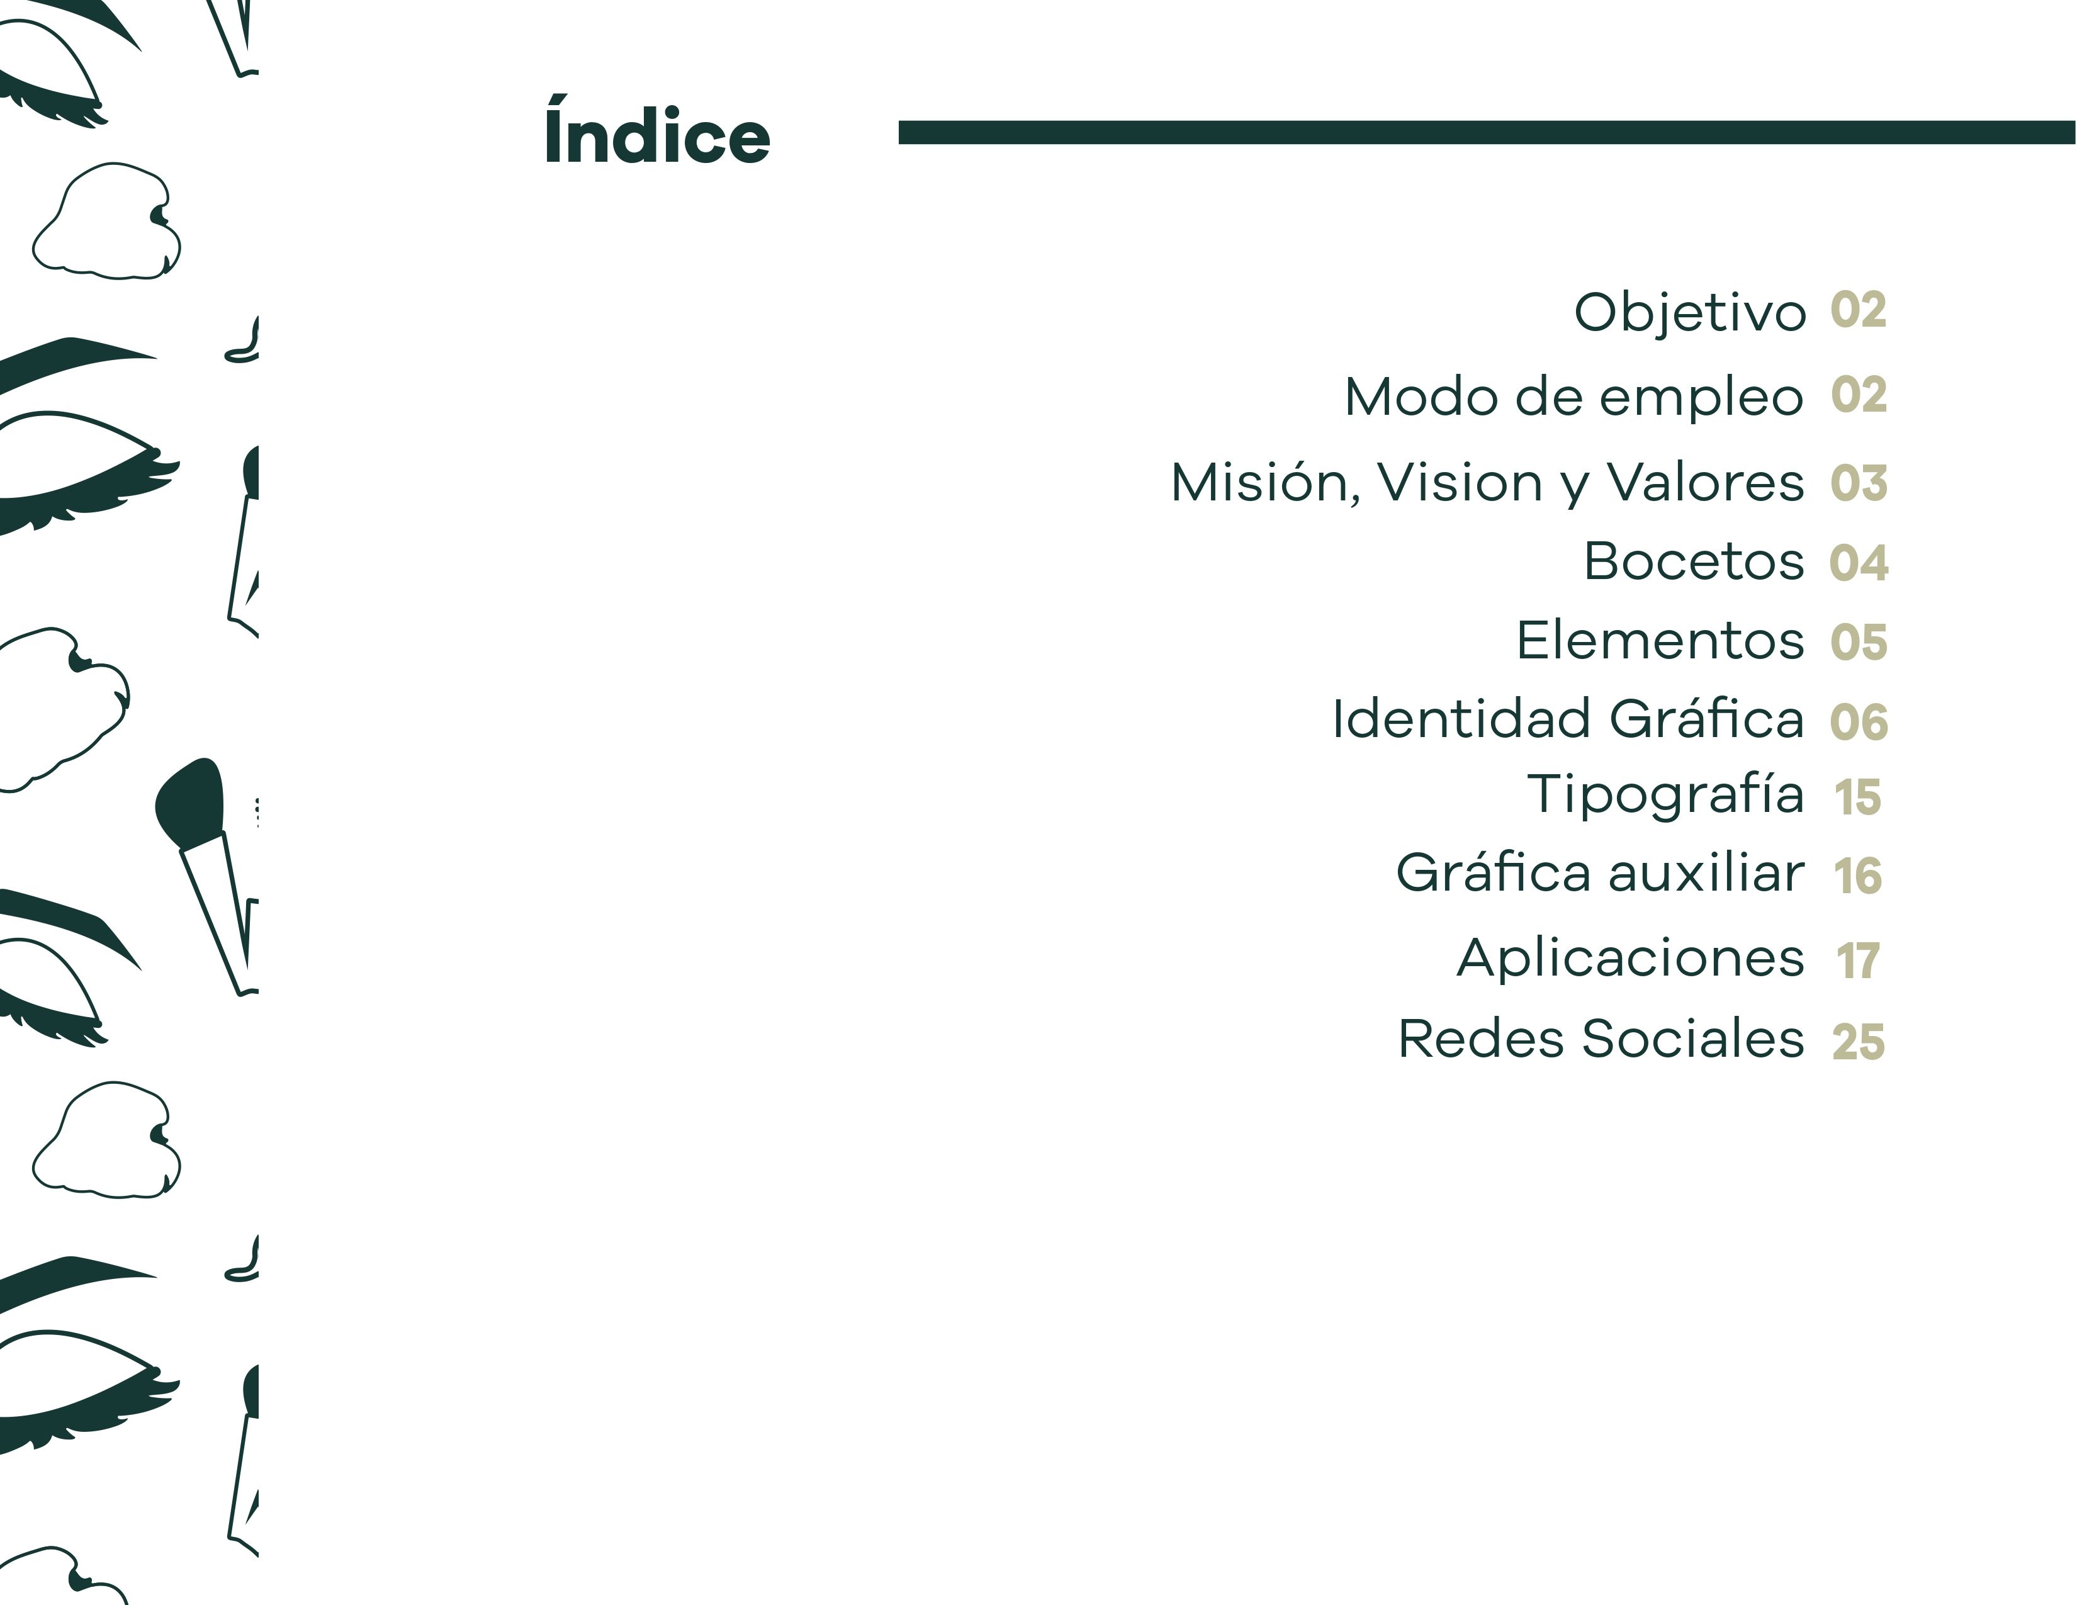Image resolution: width=2077 pixels, height=1605 pixels.
Task: Select the Misión, Vision y Valores entry
Action: pyautogui.click(x=1487, y=482)
